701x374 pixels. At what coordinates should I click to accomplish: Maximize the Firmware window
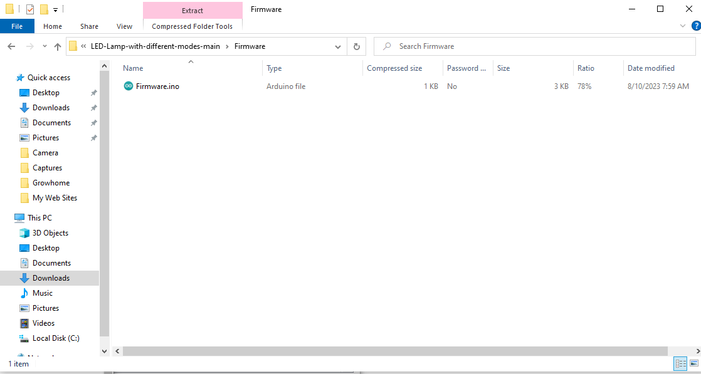pyautogui.click(x=660, y=9)
